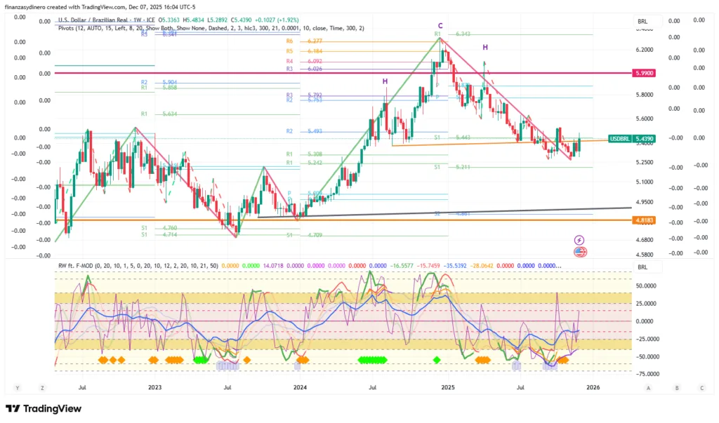The image size is (719, 423).
Task: Click the US flag economic event icon
Action: click(579, 251)
